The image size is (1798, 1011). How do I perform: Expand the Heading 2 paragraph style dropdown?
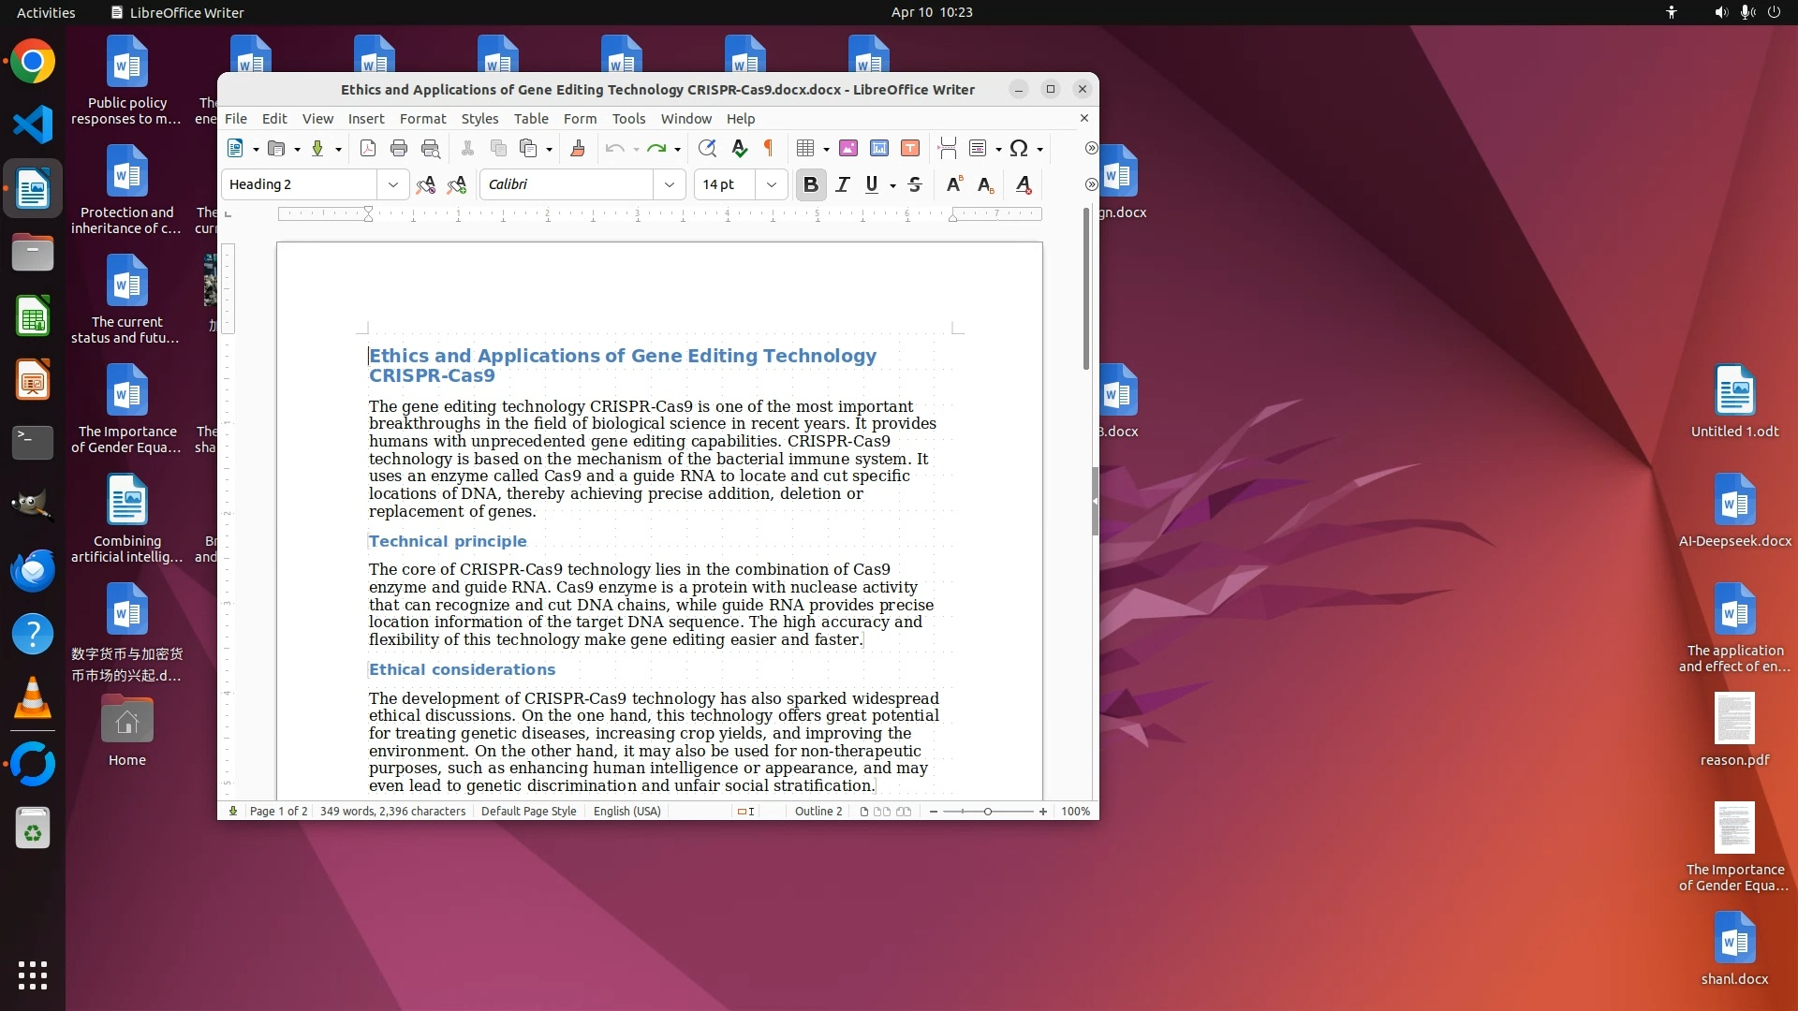(x=393, y=185)
